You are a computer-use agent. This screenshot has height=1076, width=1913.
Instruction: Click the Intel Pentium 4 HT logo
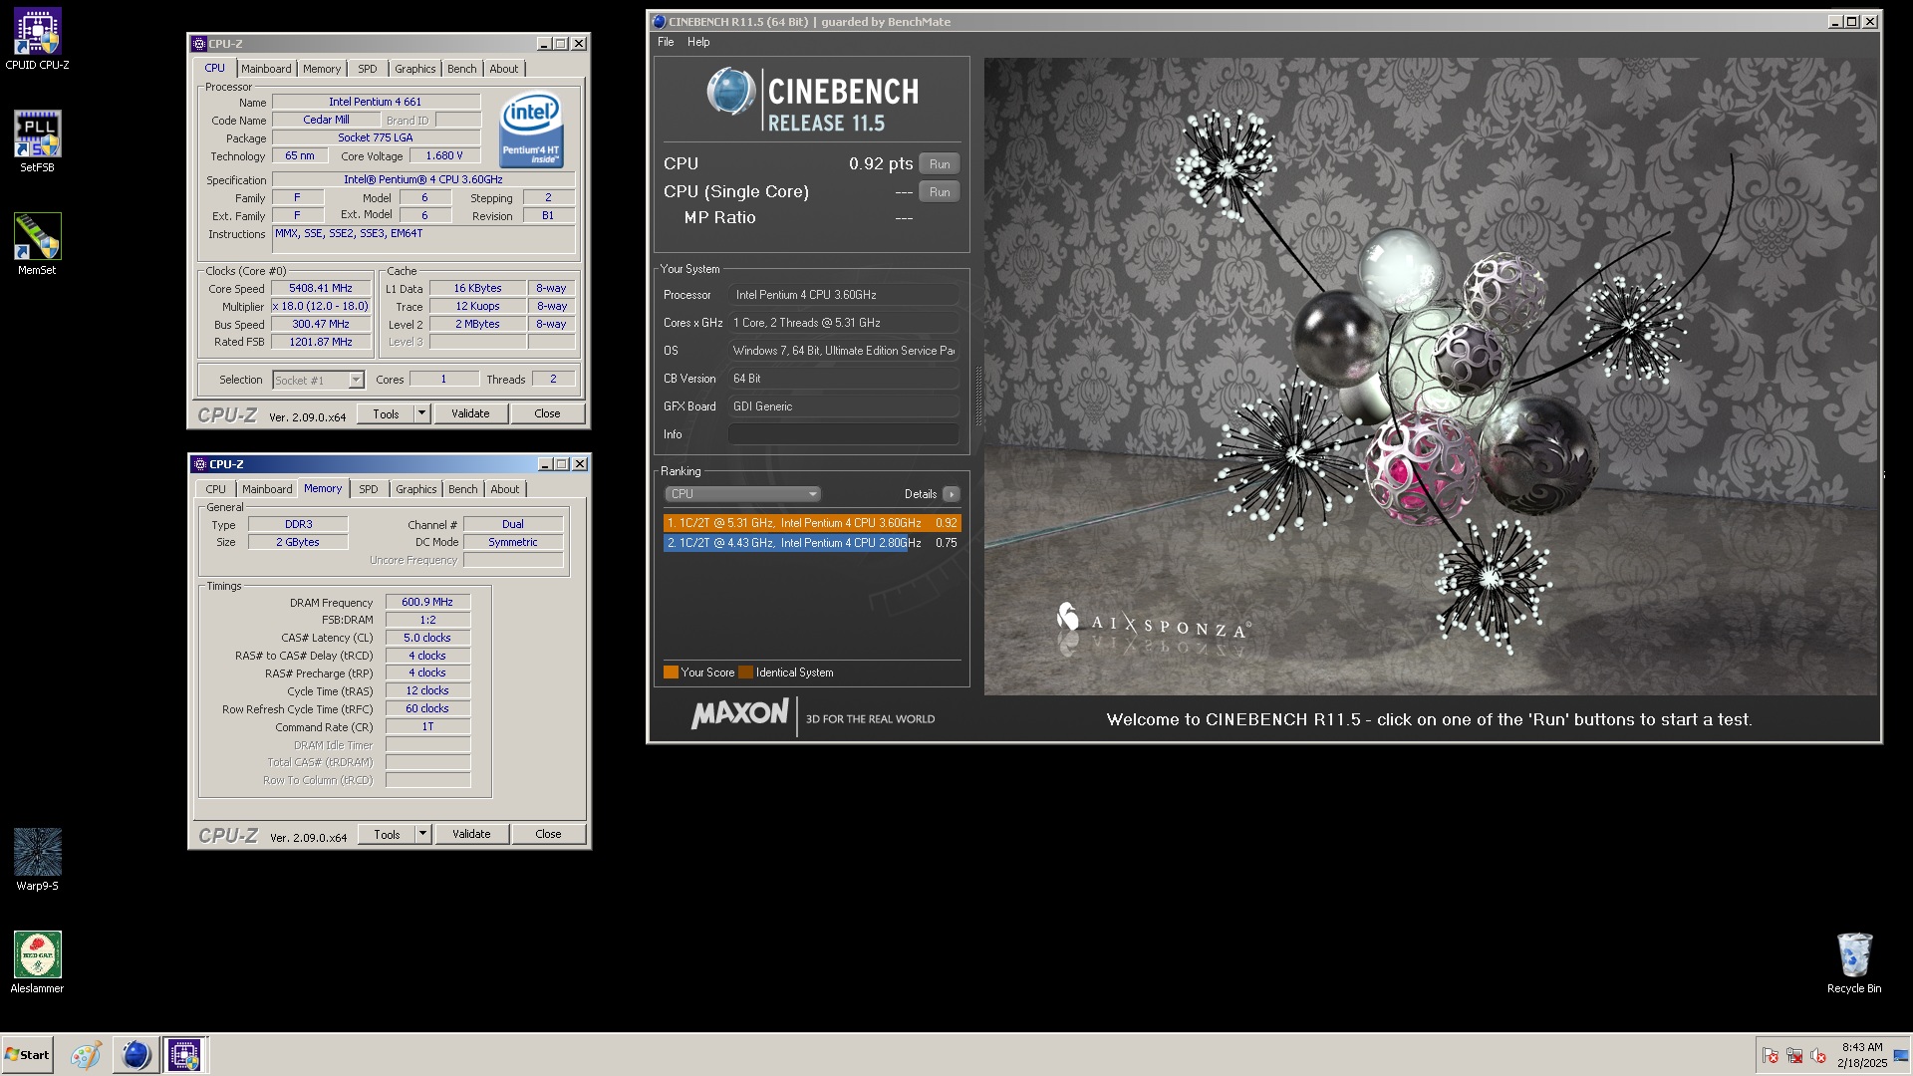click(531, 131)
